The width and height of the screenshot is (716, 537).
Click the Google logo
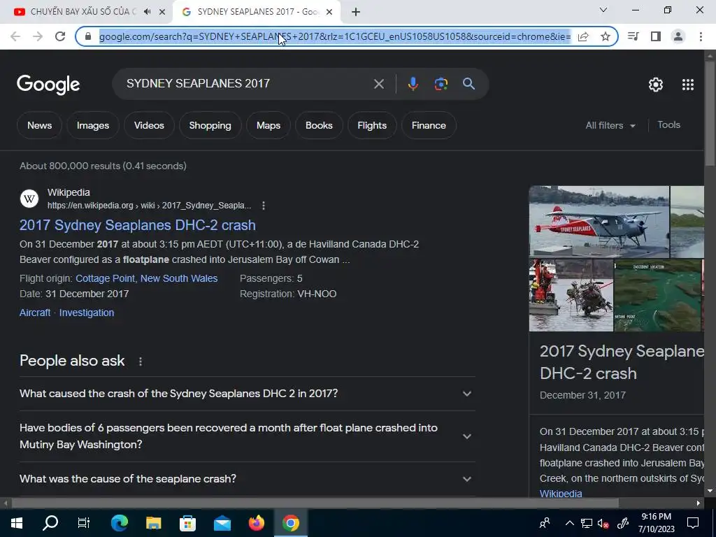48,85
